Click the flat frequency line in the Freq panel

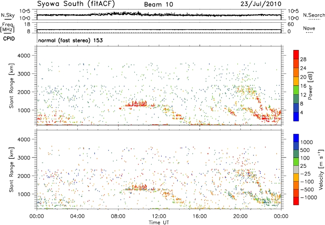pyautogui.click(x=159, y=30)
